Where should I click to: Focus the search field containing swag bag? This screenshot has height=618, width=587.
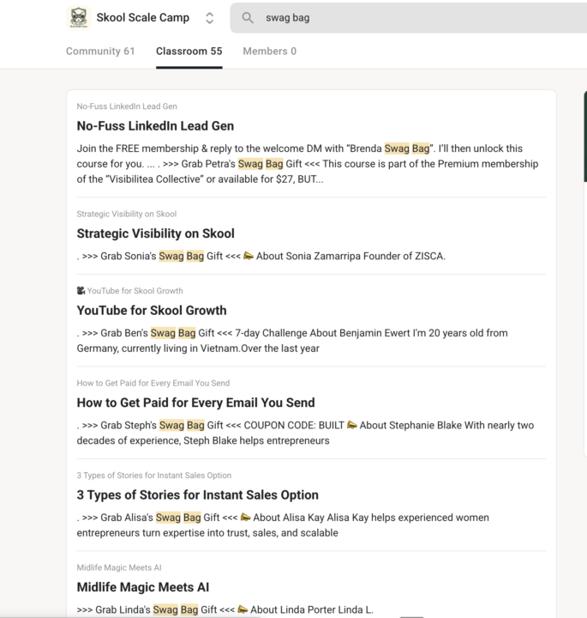pos(409,18)
